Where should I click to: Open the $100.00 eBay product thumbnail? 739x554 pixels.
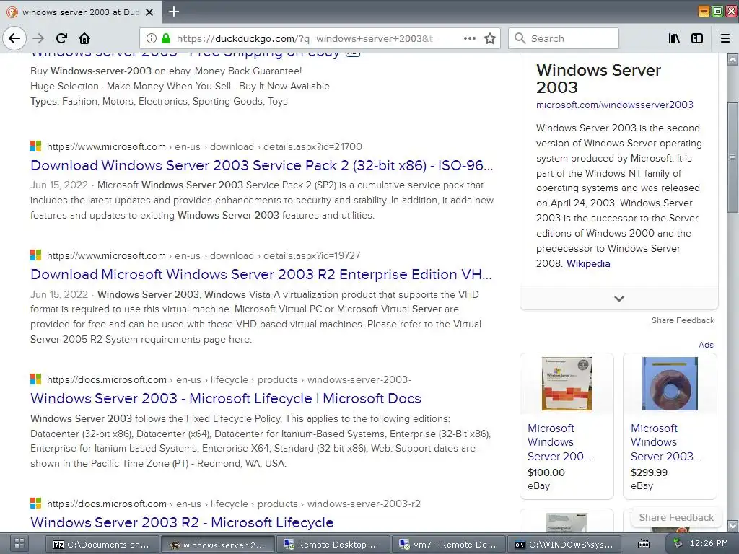[x=567, y=384]
